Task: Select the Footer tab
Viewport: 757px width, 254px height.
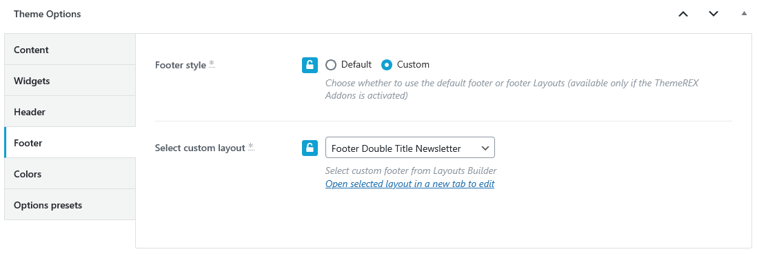Action: point(70,143)
